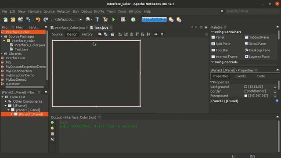Screen dimensions: 281x158
Task: Open the border property editor button
Action: click(275, 91)
